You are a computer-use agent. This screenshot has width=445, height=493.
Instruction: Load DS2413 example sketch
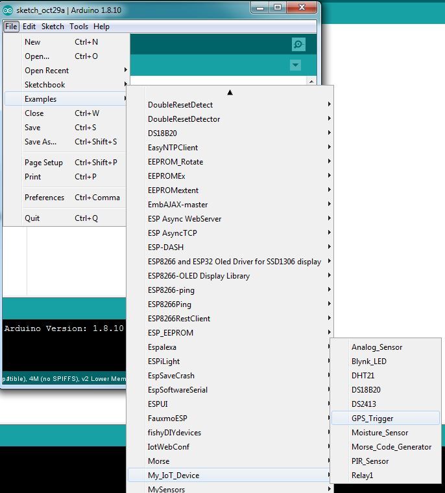pyautogui.click(x=385, y=404)
